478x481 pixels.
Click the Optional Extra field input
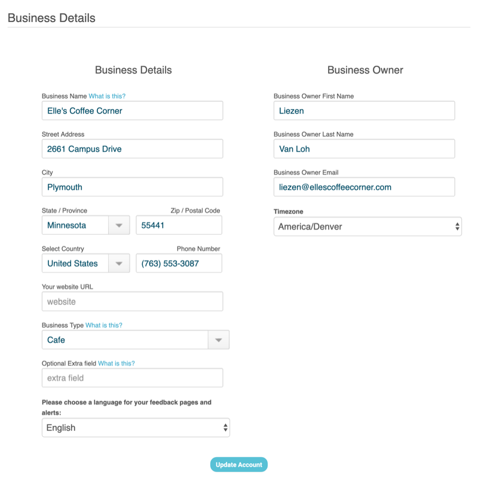tap(132, 378)
